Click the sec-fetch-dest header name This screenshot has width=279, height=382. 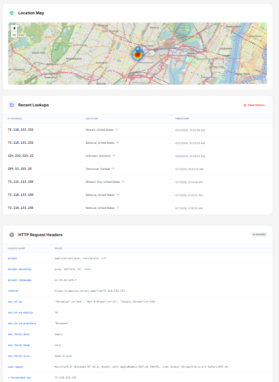pos(19,334)
